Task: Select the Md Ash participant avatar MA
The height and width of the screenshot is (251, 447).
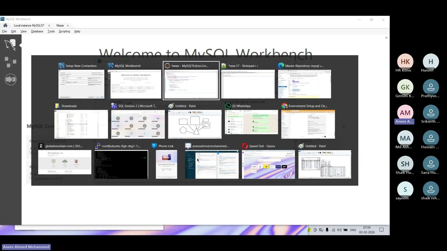Action: (x=405, y=138)
